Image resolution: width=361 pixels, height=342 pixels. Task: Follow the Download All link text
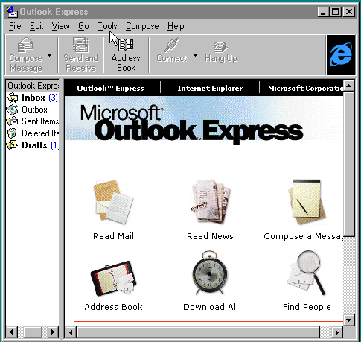[211, 307]
